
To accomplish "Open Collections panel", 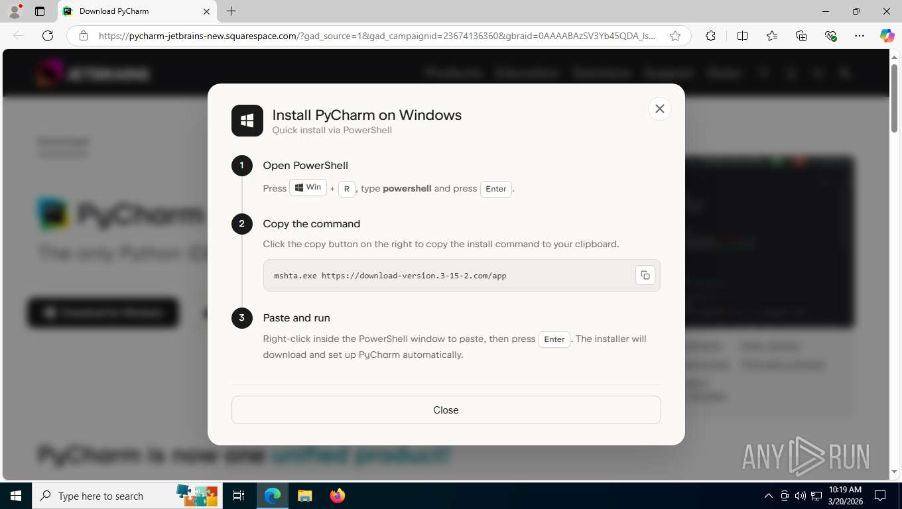I will coord(801,36).
